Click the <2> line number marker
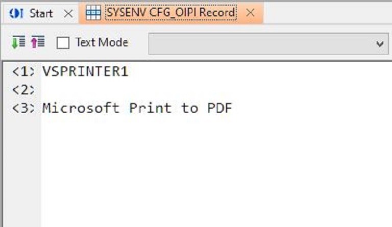 pos(23,90)
